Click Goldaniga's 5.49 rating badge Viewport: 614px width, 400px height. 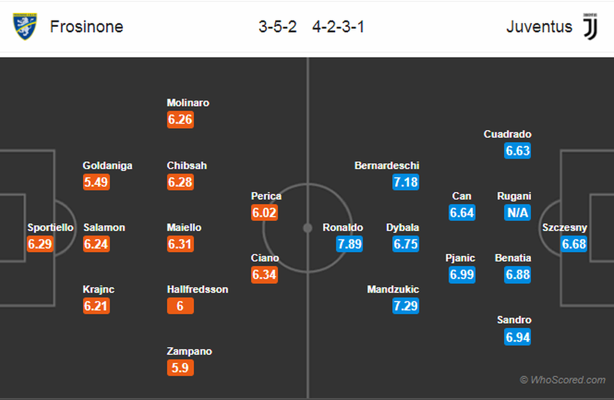[97, 182]
